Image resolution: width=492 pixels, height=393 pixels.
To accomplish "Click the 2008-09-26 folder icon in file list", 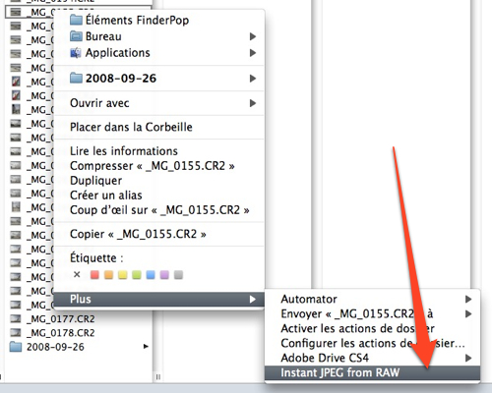I will pyautogui.click(x=16, y=347).
